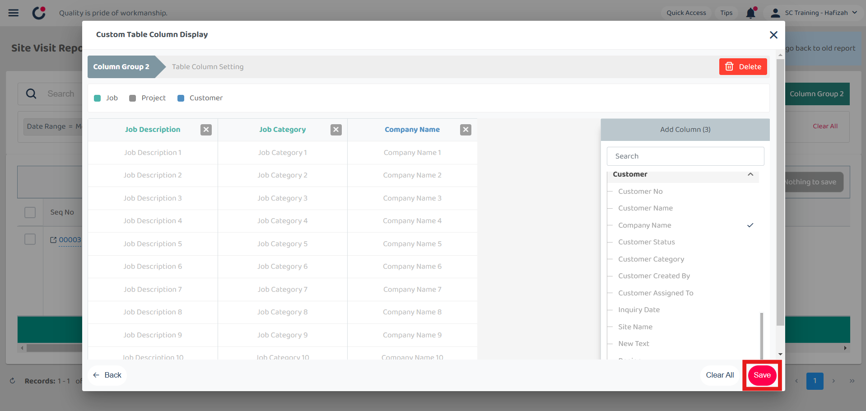Collapse the Customer column category
Viewport: 866px width, 411px height.
pyautogui.click(x=750, y=174)
